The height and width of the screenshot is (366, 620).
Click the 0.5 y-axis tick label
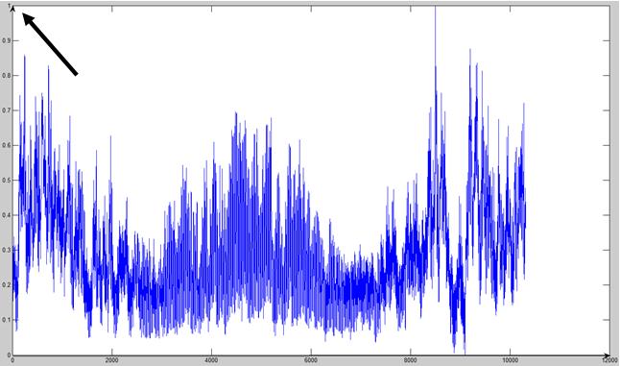pos(6,180)
